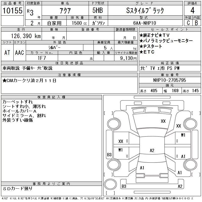Screen dimensions: 202x202
Task: Select lot number 10155
Action: [12, 10]
